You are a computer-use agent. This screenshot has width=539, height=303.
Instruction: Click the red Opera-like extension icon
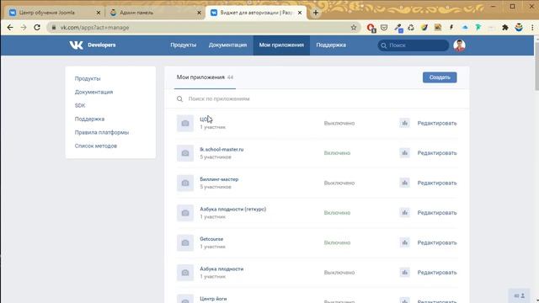pyautogui.click(x=371, y=28)
